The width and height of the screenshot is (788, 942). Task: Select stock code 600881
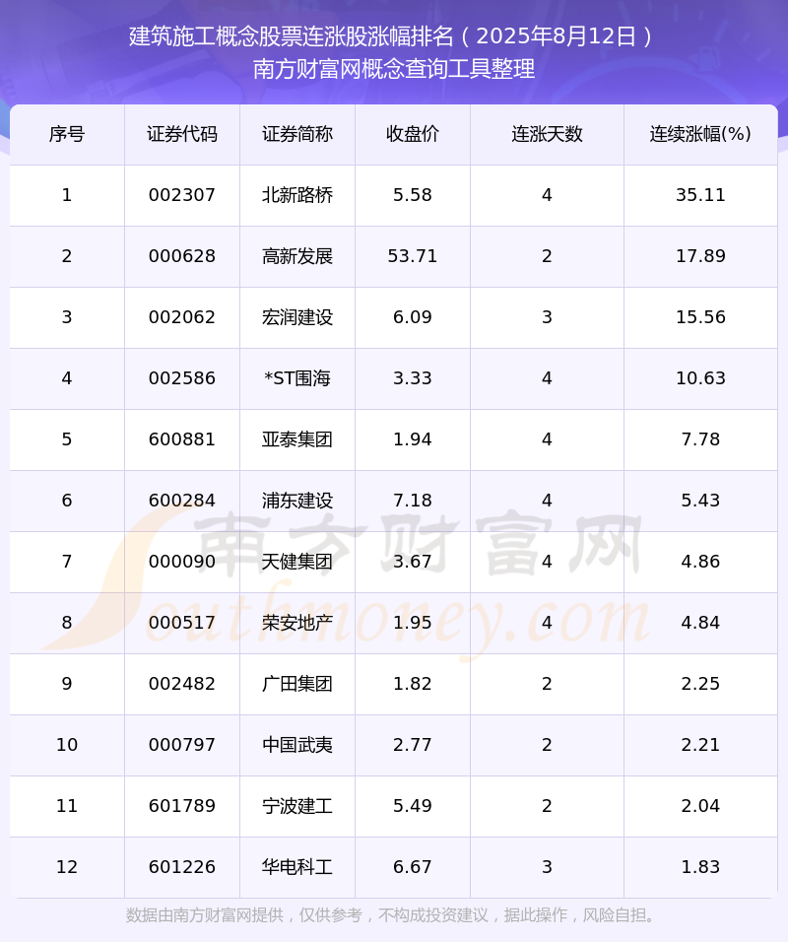coord(182,439)
